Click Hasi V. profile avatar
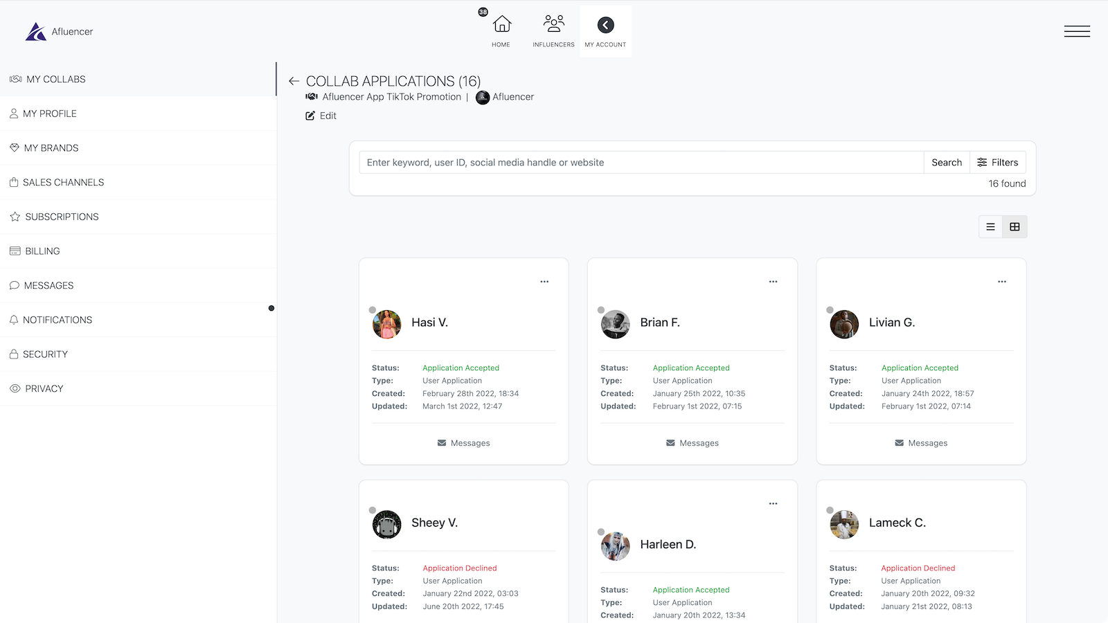This screenshot has width=1108, height=623. point(387,324)
